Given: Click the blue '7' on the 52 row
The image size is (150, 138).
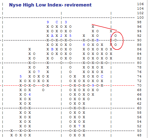Looking at the screenshot, I should [79, 126].
